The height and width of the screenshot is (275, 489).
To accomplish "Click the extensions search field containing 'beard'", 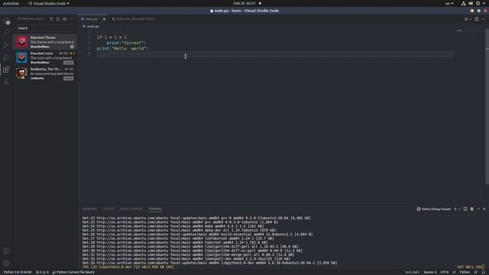I will (45, 28).
